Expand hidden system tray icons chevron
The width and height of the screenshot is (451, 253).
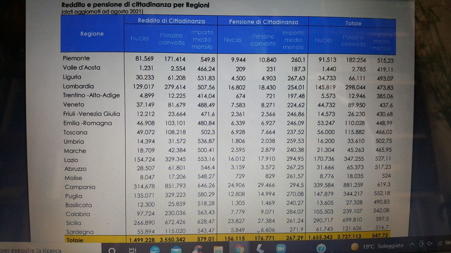click(412, 244)
